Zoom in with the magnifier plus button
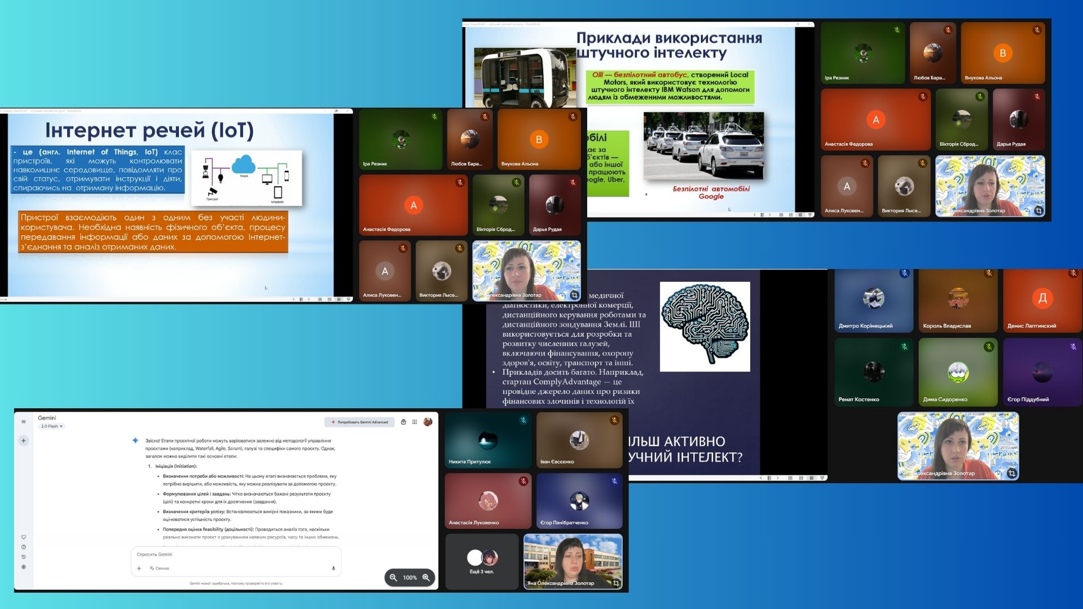The height and width of the screenshot is (609, 1083). 426,577
